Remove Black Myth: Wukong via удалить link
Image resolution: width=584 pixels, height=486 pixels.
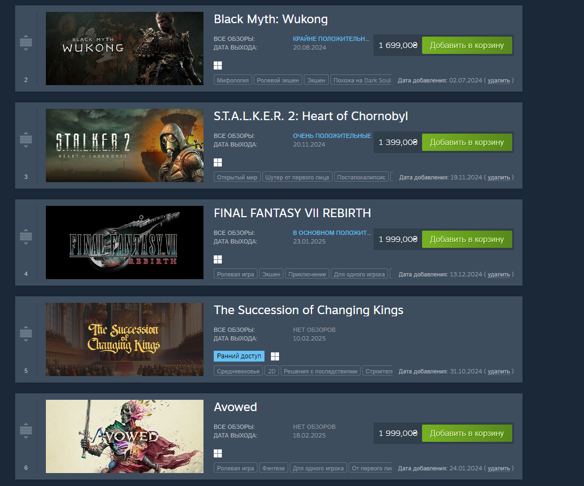tap(499, 80)
